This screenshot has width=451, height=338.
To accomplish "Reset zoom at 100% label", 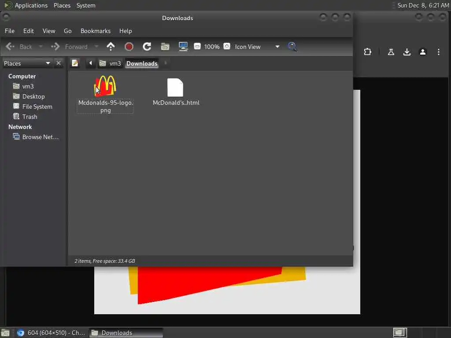I will tap(212, 47).
